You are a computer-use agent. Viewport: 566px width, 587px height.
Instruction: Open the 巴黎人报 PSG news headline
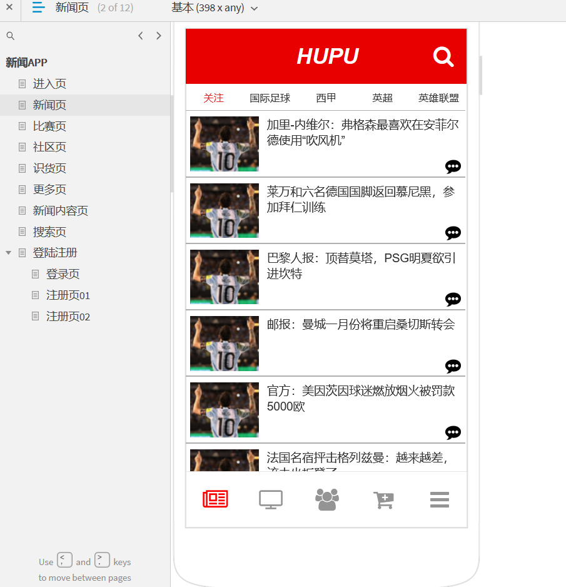pyautogui.click(x=361, y=266)
